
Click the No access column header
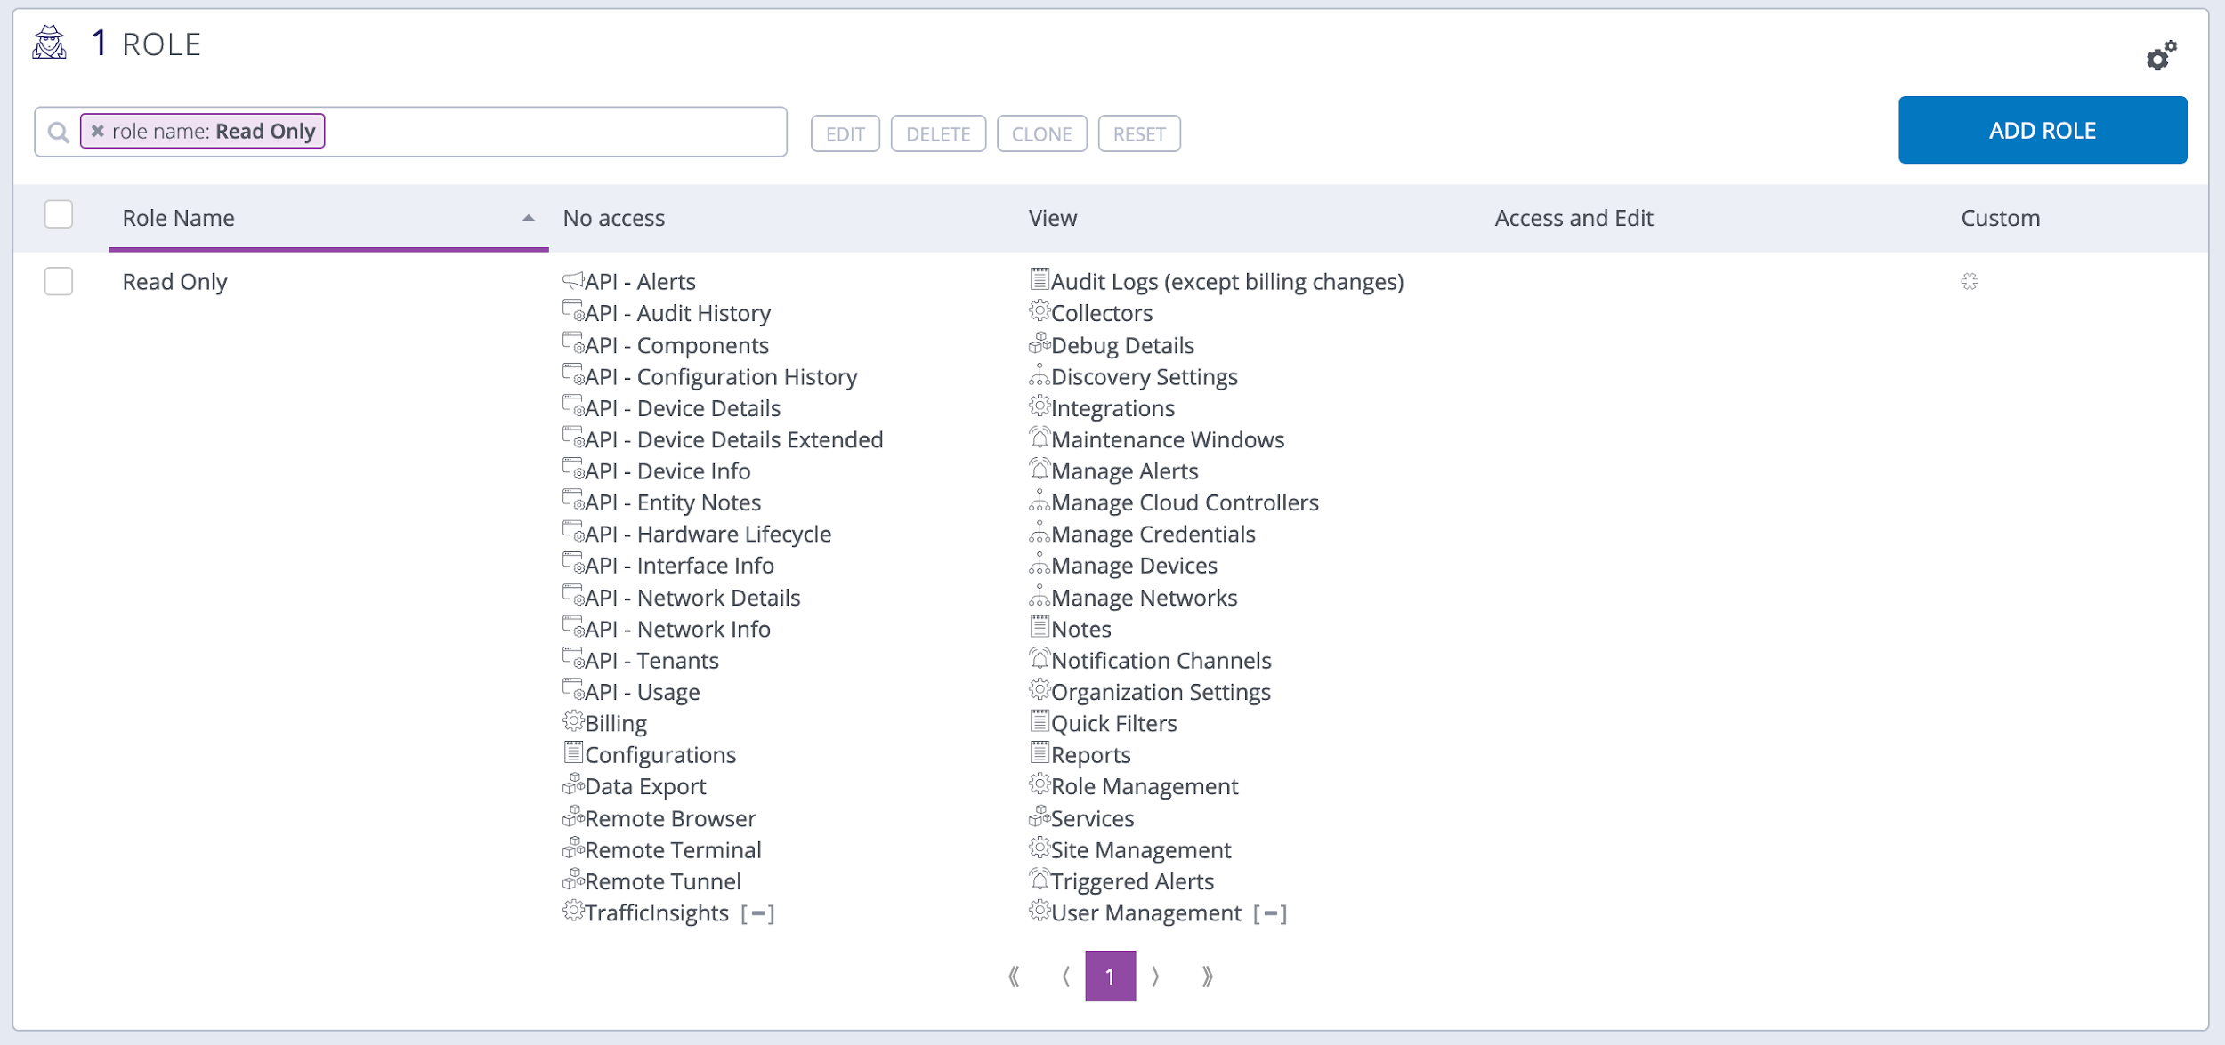[x=614, y=217]
